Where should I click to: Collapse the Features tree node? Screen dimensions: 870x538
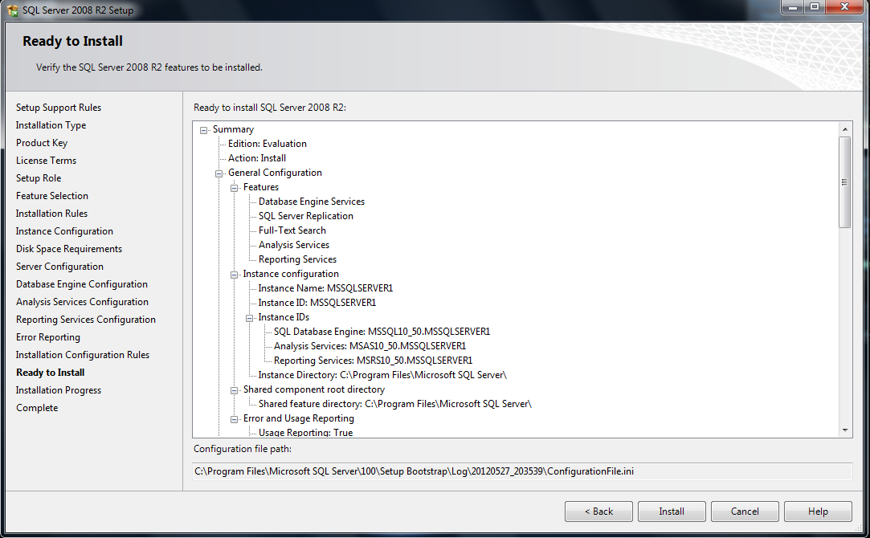pyautogui.click(x=234, y=187)
